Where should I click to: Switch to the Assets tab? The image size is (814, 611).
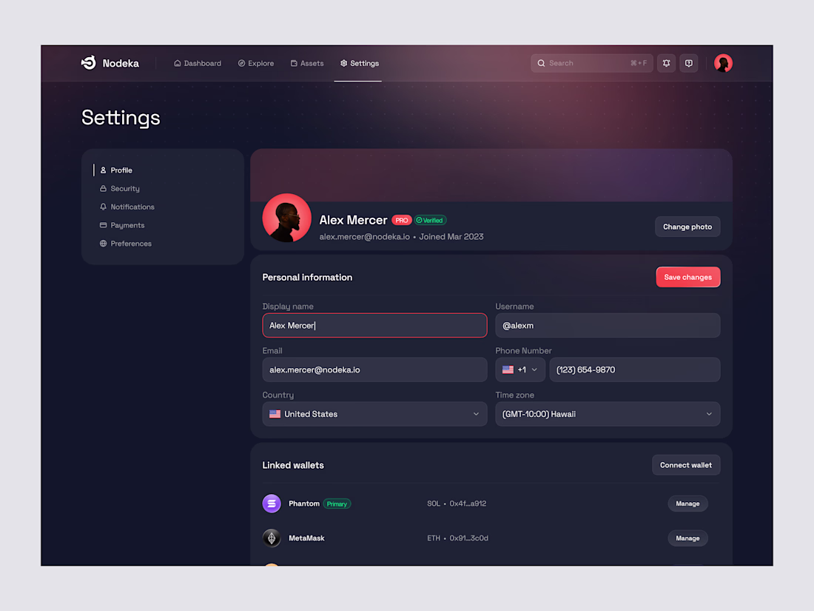tap(307, 64)
